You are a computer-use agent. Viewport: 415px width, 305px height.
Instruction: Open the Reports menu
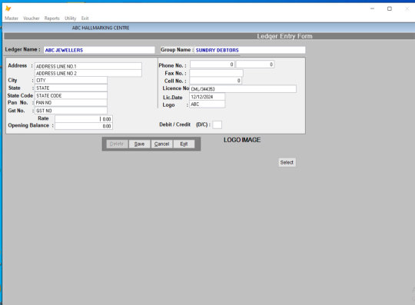coord(52,18)
